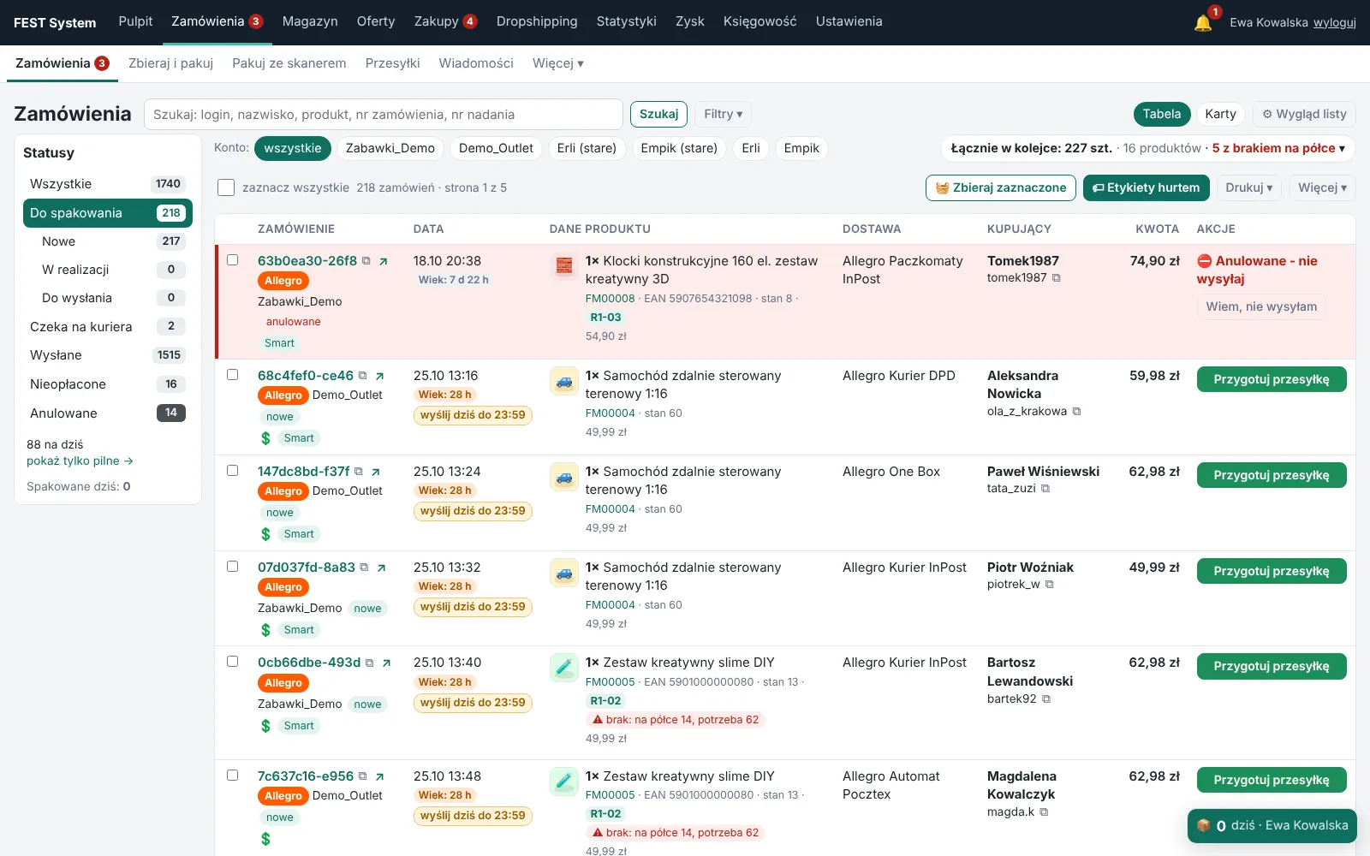This screenshot has height=856, width=1370.
Task: Click the slime kit thumbnail in order 0cb66dbe-493d
Action: click(564, 668)
